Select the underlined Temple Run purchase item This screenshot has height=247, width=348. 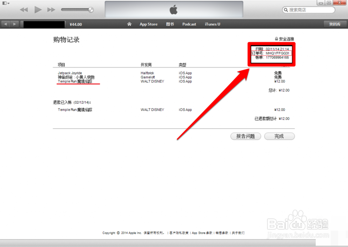coord(75,81)
